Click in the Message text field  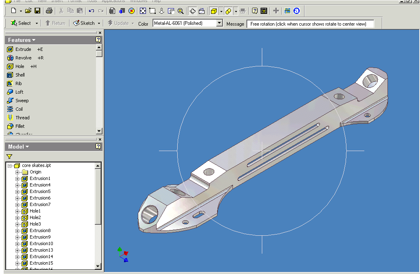[310, 24]
